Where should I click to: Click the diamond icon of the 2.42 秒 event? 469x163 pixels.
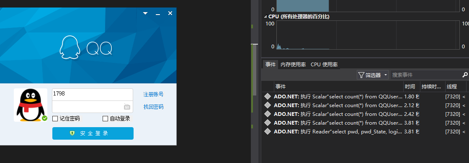[x=268, y=114]
